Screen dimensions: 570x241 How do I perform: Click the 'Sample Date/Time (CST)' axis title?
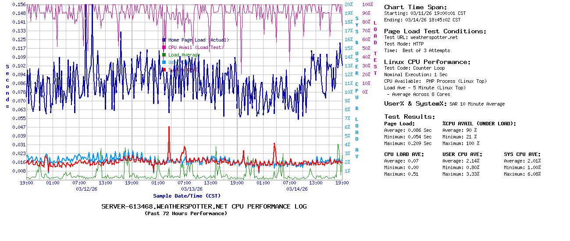[x=187, y=196]
